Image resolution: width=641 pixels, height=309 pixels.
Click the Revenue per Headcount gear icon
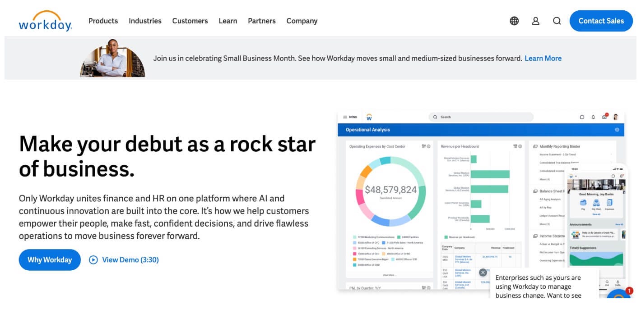(520, 146)
